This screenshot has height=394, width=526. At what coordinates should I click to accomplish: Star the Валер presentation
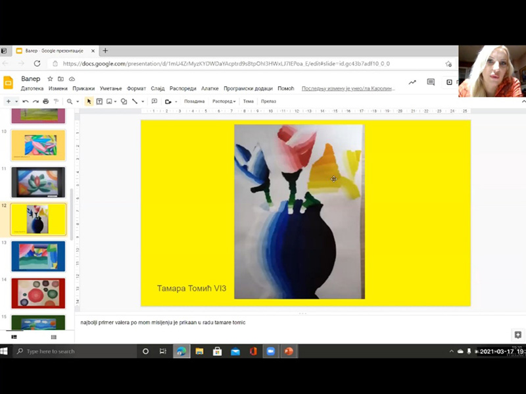coord(51,79)
